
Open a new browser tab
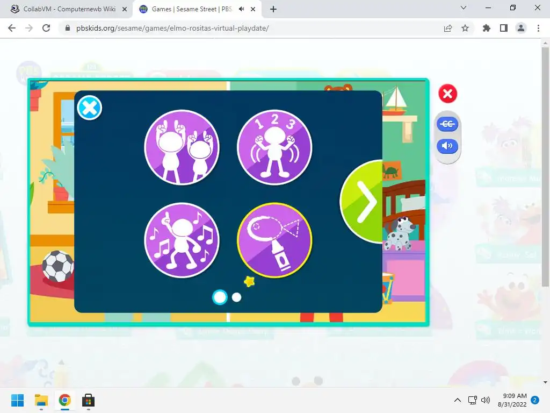pos(273,9)
